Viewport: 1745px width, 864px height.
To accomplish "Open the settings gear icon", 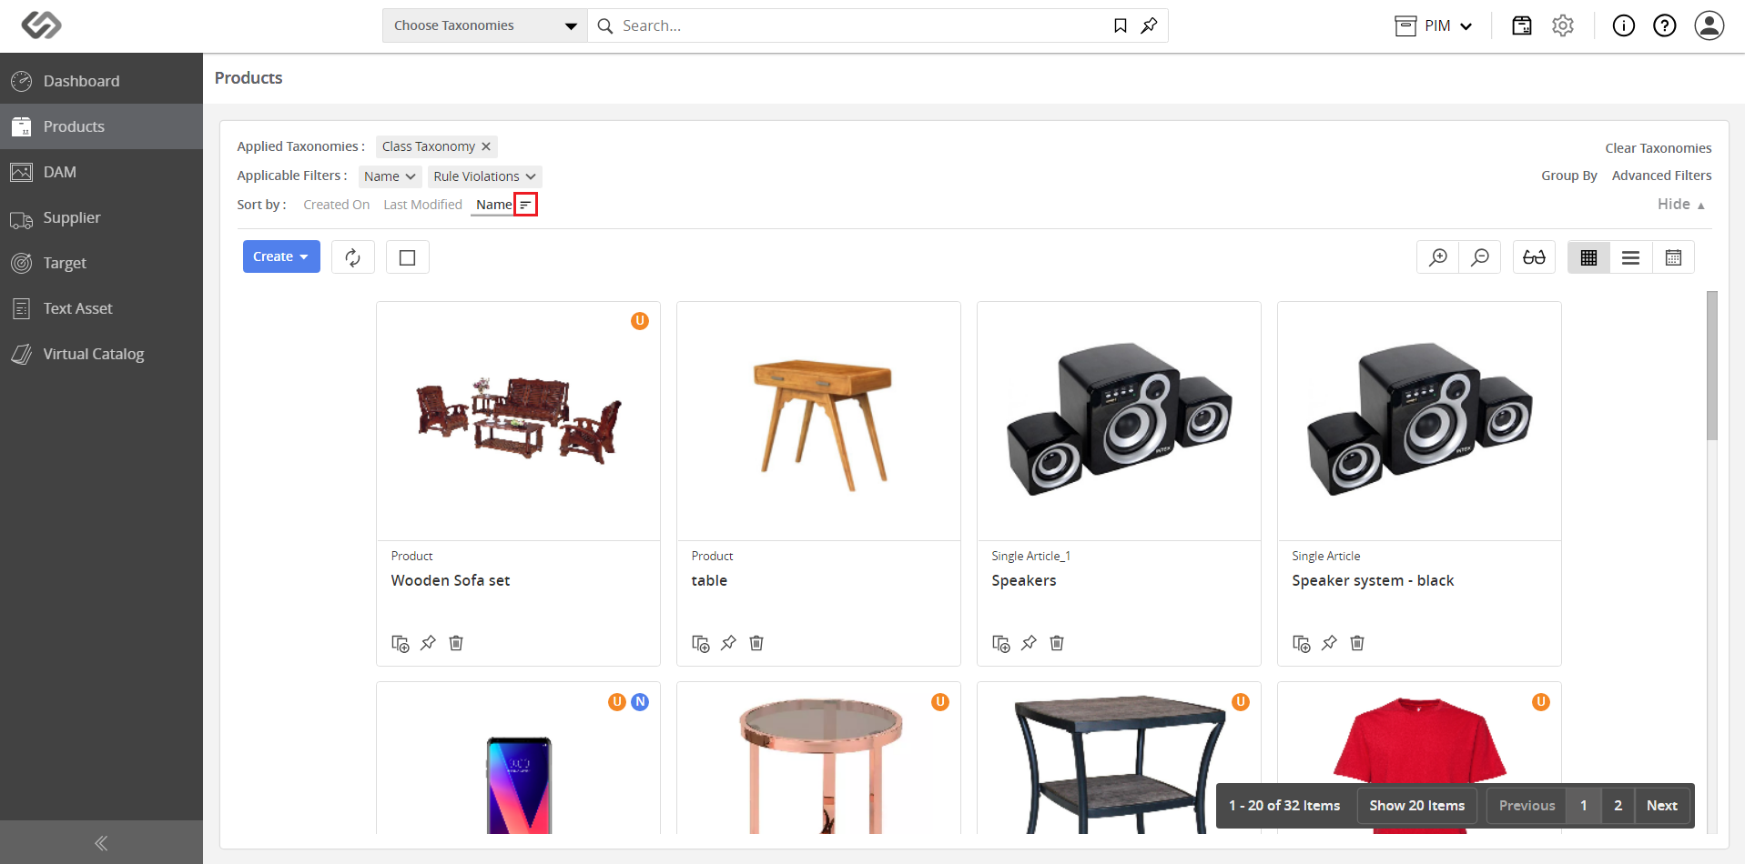I will click(x=1563, y=25).
